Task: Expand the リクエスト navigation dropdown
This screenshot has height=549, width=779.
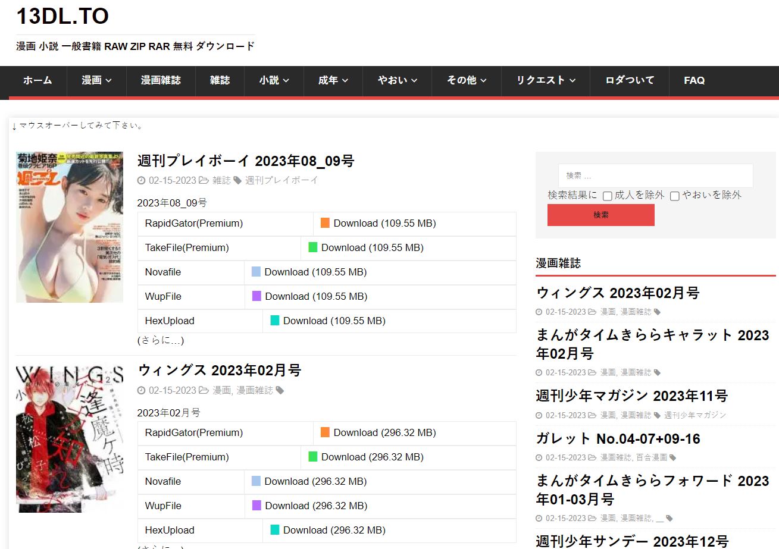Action: pyautogui.click(x=546, y=80)
